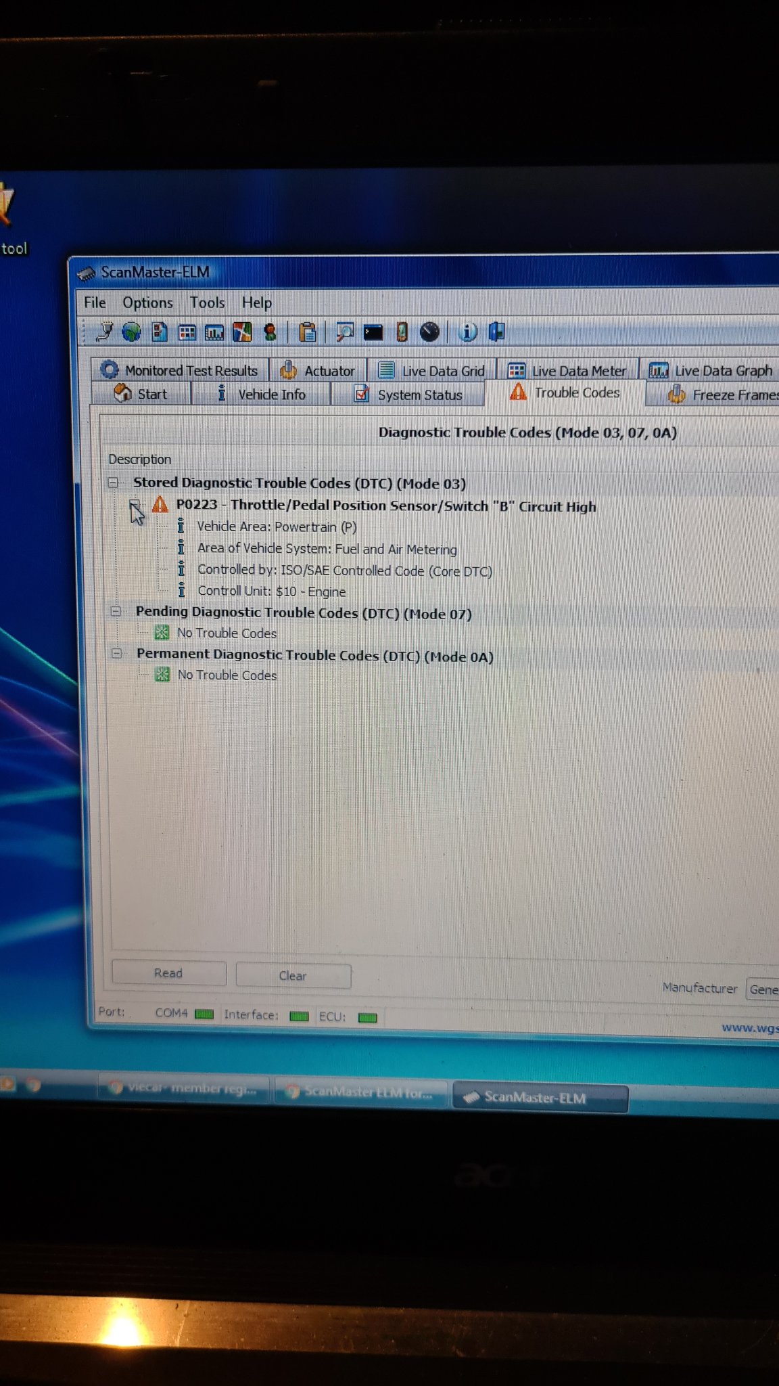
Task: Click the handheld device toolbar icon
Action: [402, 332]
